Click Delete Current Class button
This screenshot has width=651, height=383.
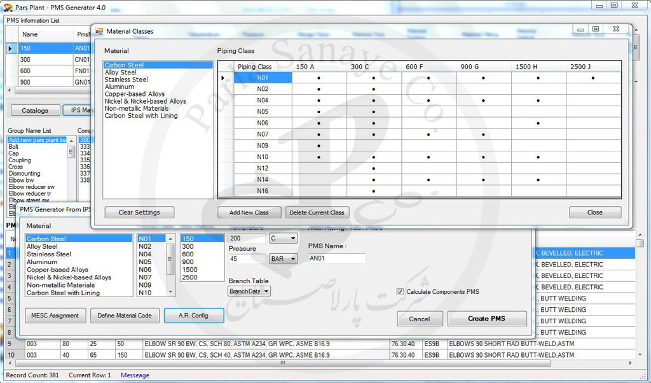coord(317,212)
